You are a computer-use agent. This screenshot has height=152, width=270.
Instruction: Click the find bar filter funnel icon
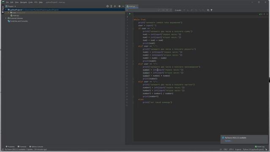pyautogui.click(x=212, y=10)
